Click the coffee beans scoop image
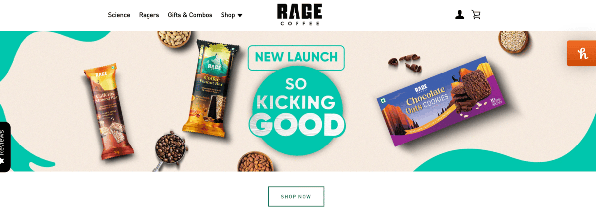The width and height of the screenshot is (596, 218). click(x=168, y=148)
